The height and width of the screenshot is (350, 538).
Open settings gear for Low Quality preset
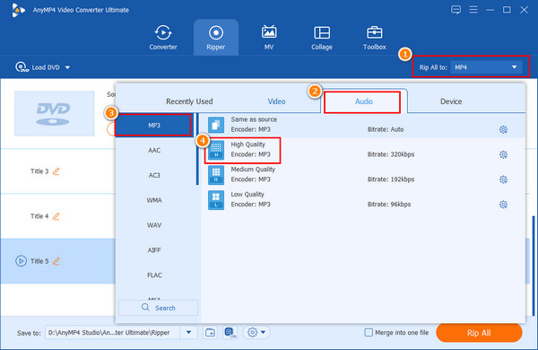pyautogui.click(x=503, y=205)
